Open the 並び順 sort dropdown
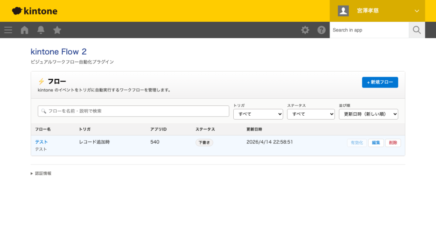436x245 pixels. (368, 114)
